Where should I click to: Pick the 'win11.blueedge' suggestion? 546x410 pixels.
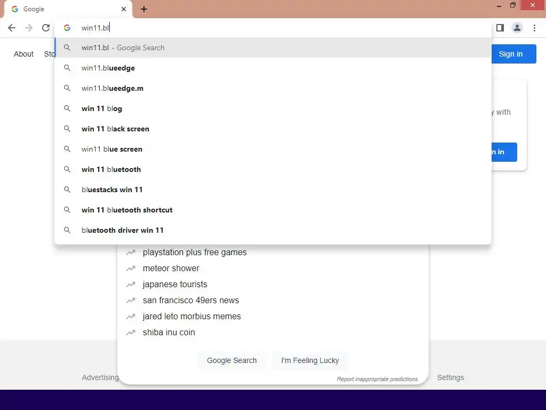click(273, 68)
